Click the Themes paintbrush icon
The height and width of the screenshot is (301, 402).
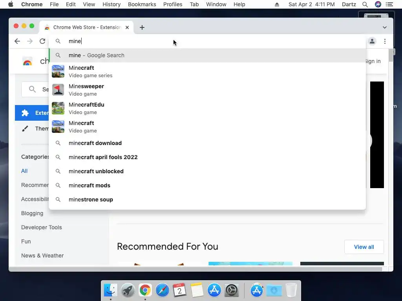pos(25,129)
